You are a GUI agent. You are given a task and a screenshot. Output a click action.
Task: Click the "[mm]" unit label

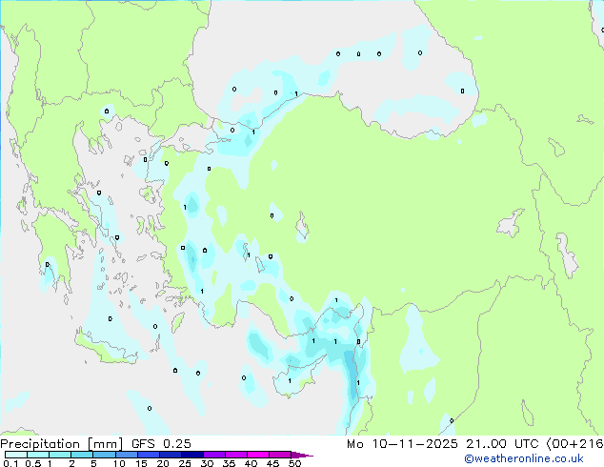pos(106,444)
